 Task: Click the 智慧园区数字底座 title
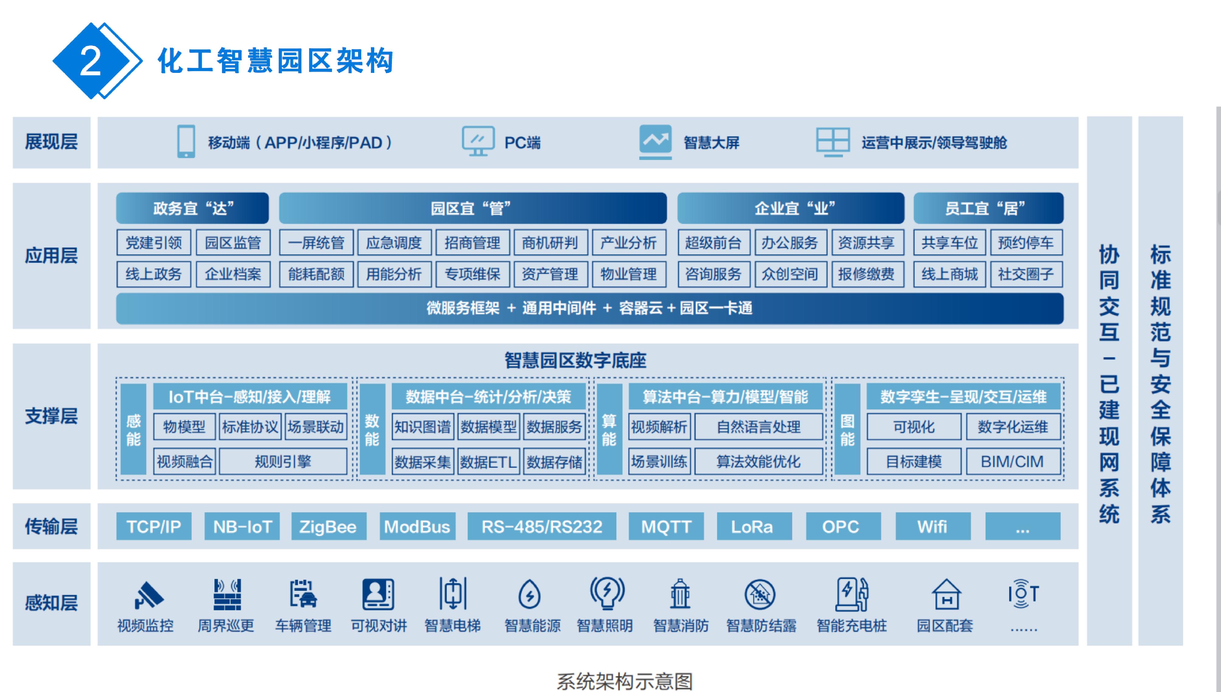coord(575,360)
